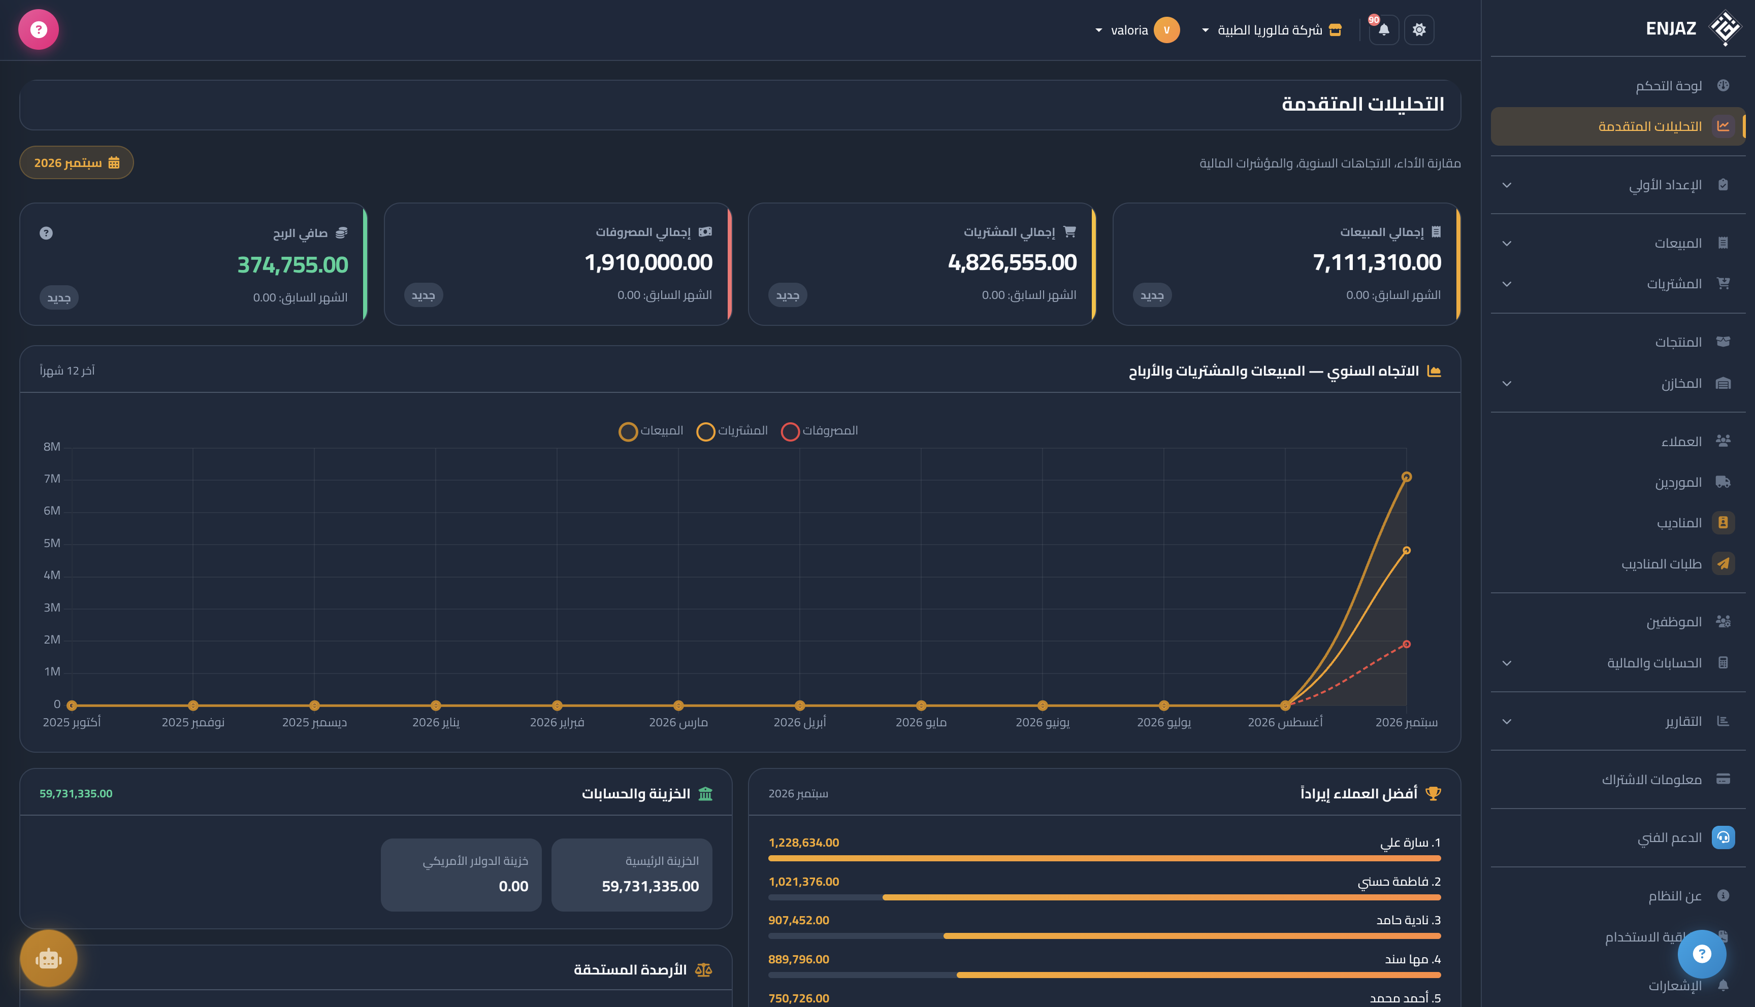Expand المخازن sidebar section
The width and height of the screenshot is (1755, 1007).
pos(1618,383)
